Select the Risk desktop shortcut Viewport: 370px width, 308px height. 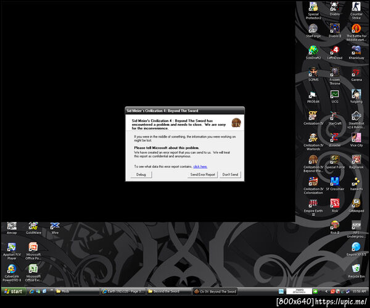pyautogui.click(x=335, y=206)
